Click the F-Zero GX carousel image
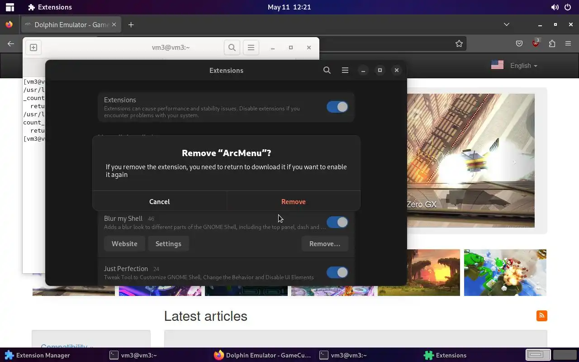Viewport: 579px width, 362px height. [x=470, y=161]
